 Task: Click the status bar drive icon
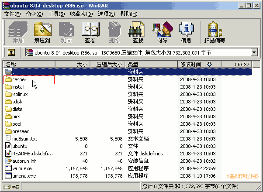tap(7, 186)
